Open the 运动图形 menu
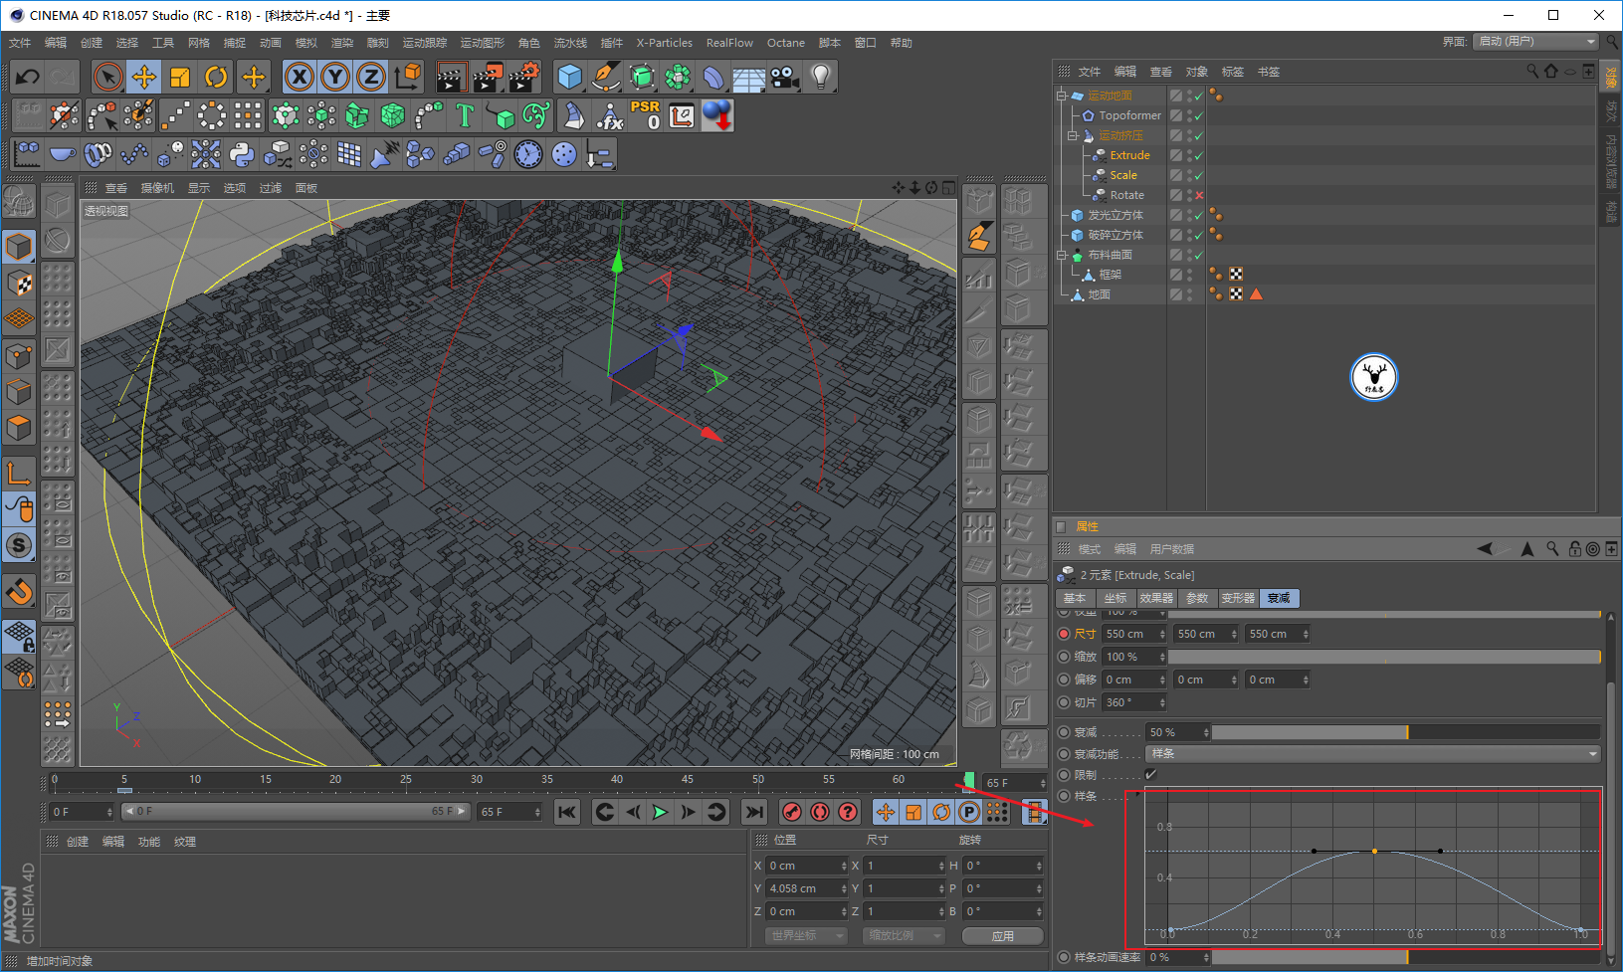The width and height of the screenshot is (1623, 972). (x=482, y=43)
